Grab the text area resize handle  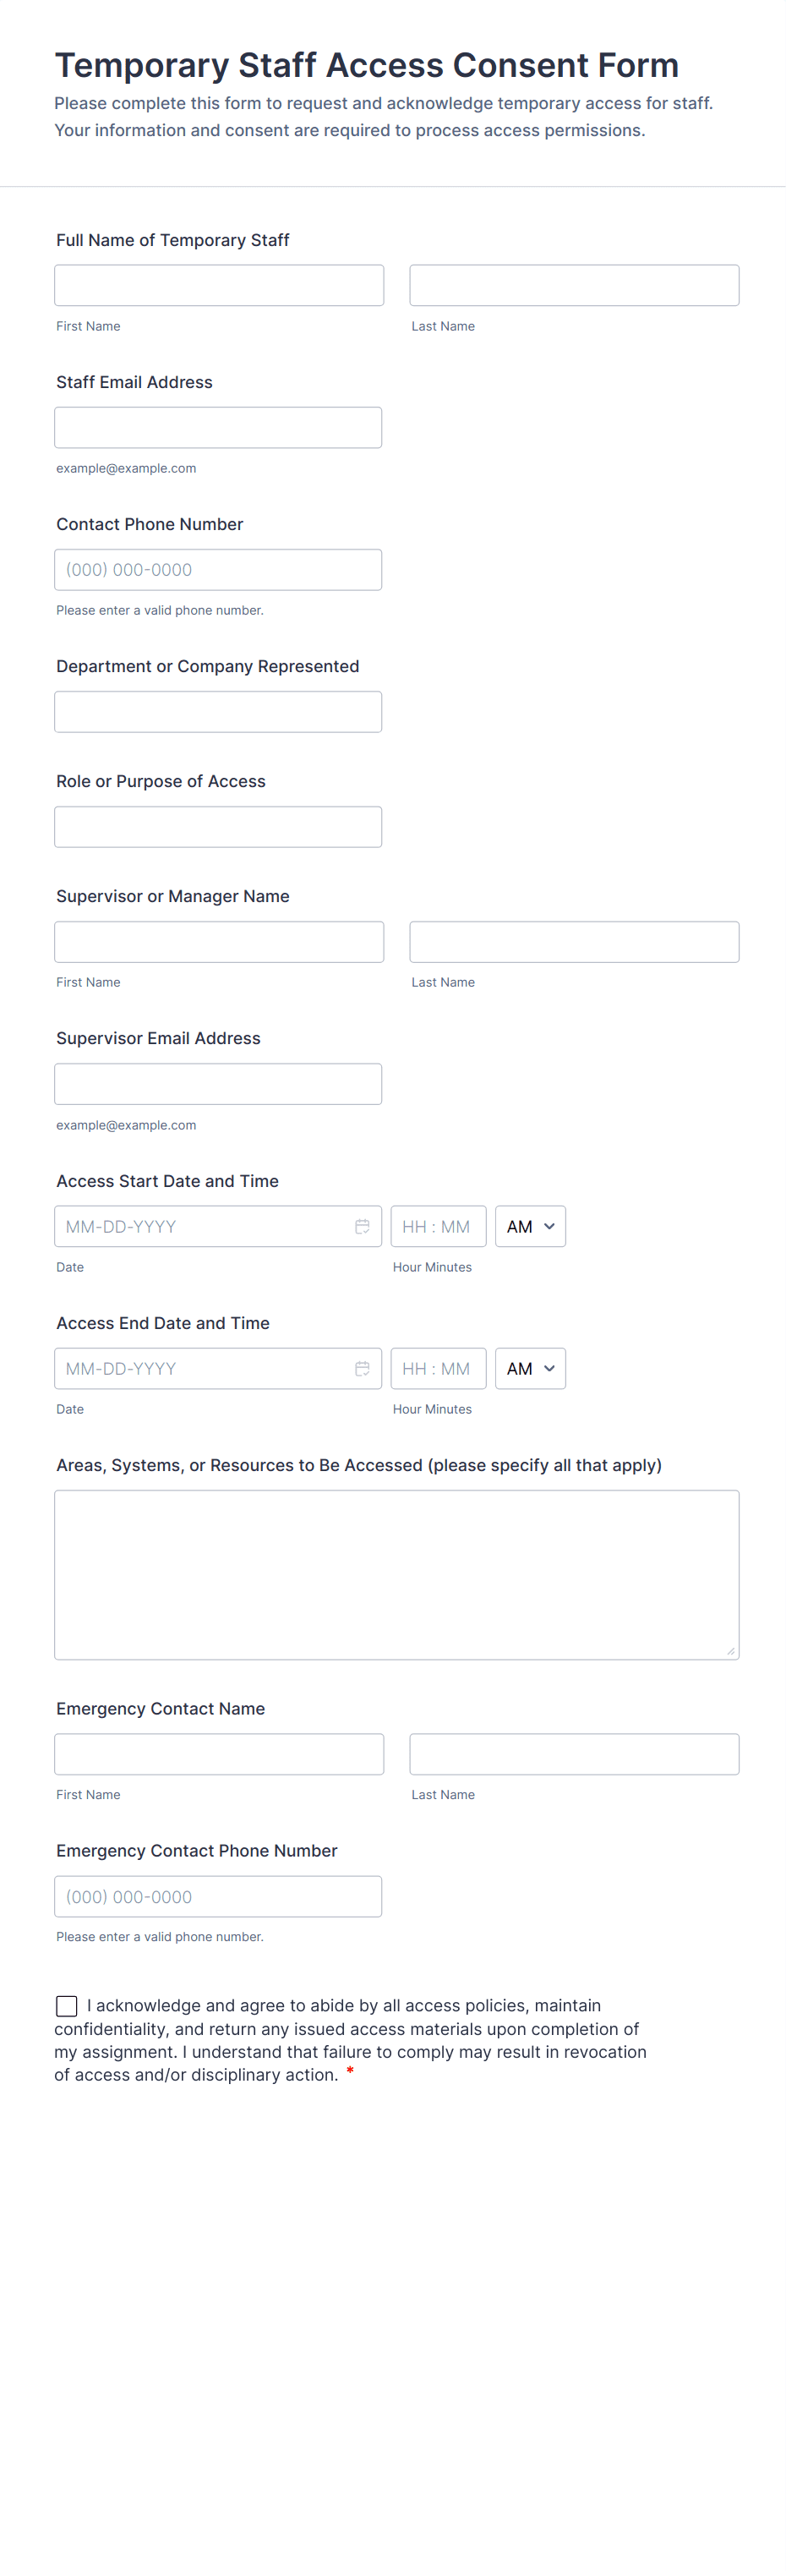click(x=731, y=1651)
